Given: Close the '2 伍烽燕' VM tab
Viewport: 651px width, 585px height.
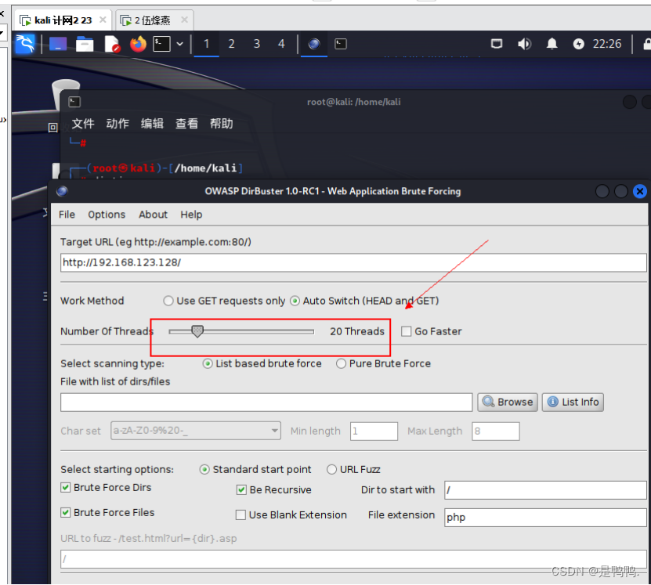Looking at the screenshot, I should click(x=185, y=20).
